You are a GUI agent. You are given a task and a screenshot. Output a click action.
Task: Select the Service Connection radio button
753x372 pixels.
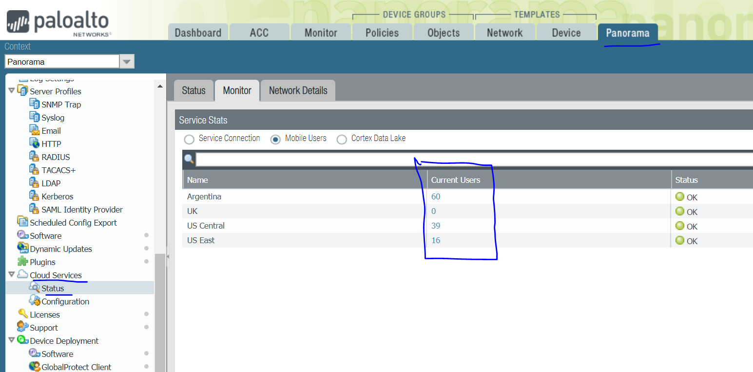coord(189,140)
